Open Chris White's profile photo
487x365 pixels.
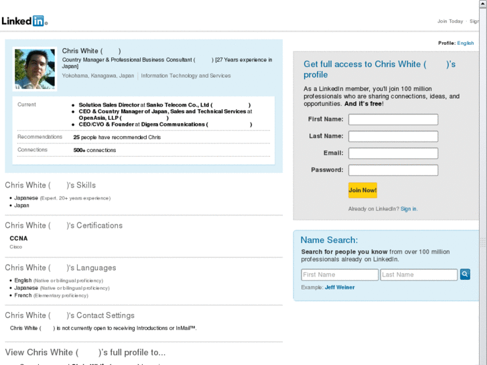[35, 69]
